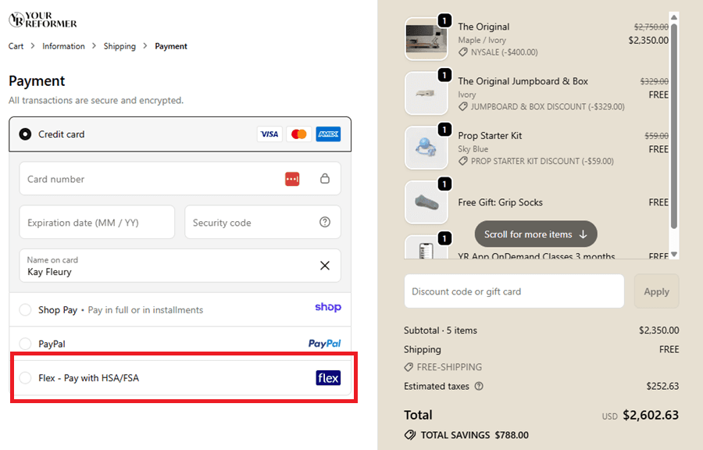This screenshot has height=450, width=703.
Task: Click the Prop Starter Kit thumbnail
Action: point(426,148)
